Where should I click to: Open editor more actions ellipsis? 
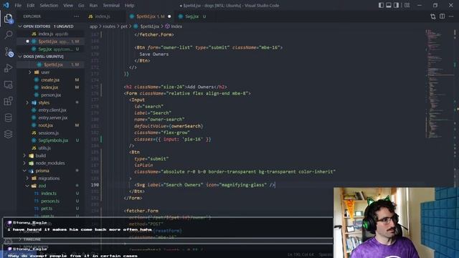(x=451, y=16)
